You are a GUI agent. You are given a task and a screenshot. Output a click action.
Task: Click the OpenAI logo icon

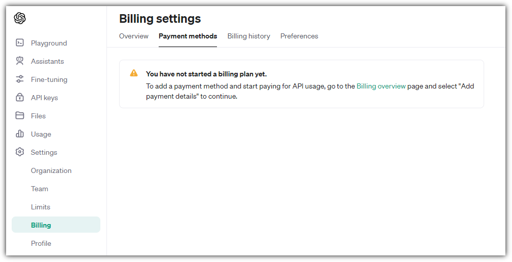tap(20, 18)
